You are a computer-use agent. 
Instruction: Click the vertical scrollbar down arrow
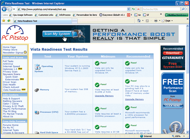pyautogui.click(x=187, y=132)
